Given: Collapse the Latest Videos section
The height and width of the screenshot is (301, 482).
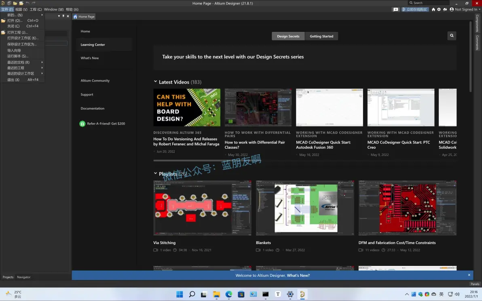Looking at the screenshot, I should click(x=155, y=82).
